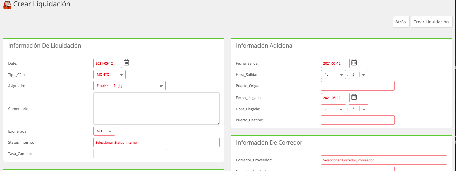Screen dimensions: 456x171
Task: Click the Asignado label
Action: 17,86
